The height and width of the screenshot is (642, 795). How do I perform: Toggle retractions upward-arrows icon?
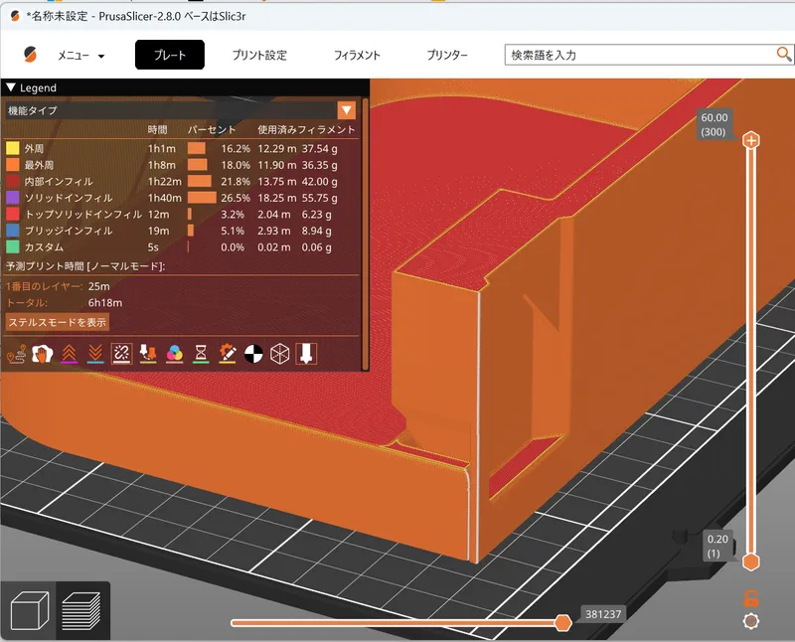pos(69,353)
